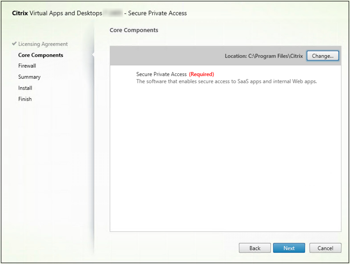Click the arrow pointer next to Core Components

click(93, 55)
